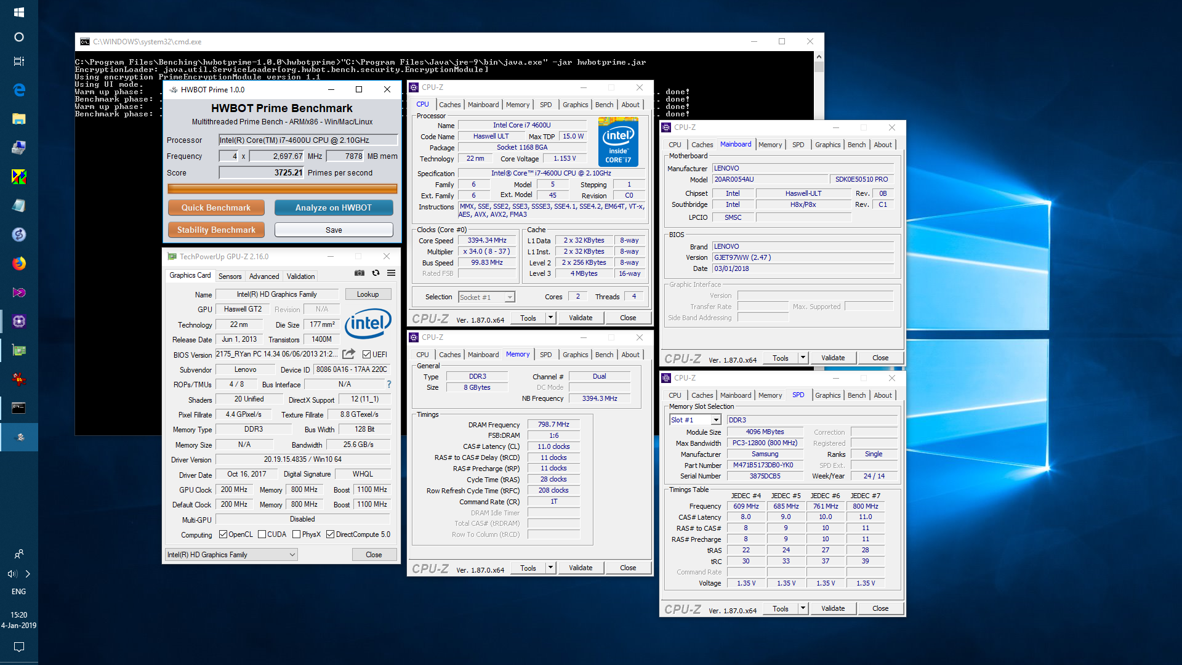Open Bench tab in Mainboard CPU-Z window

tap(856, 145)
